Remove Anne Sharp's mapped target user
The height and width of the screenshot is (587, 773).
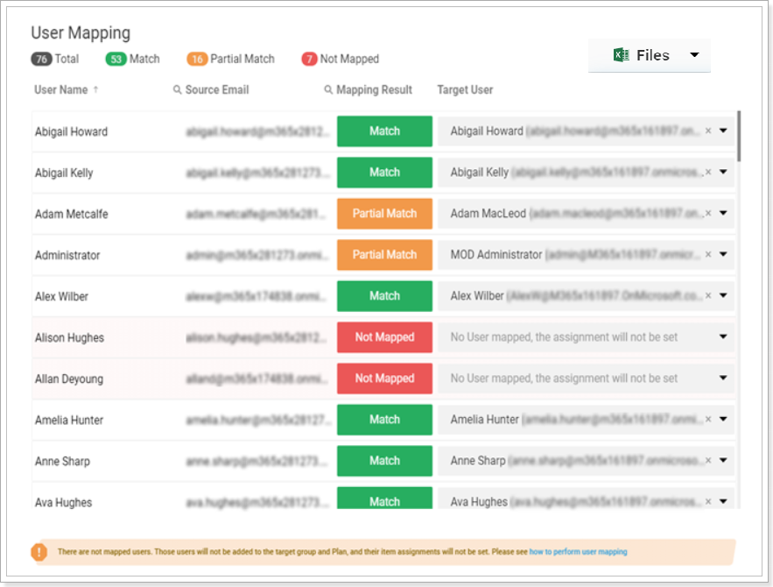(x=708, y=461)
